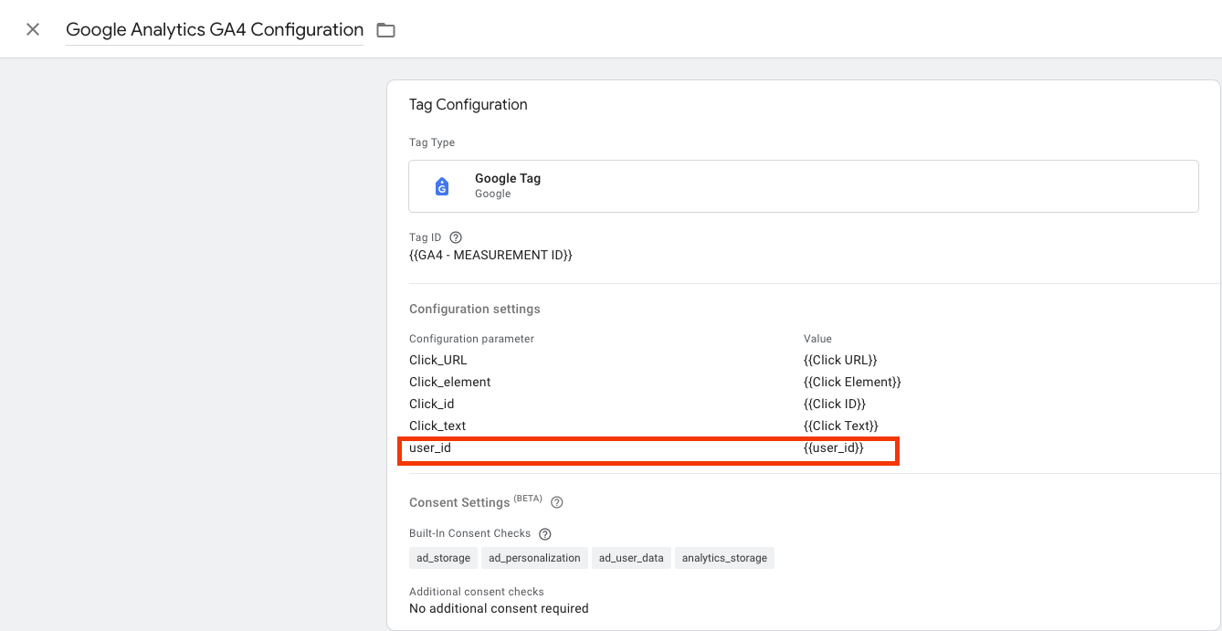Viewport: 1222px width, 631px height.
Task: Click the ad_user_data consent chip
Action: click(x=631, y=558)
